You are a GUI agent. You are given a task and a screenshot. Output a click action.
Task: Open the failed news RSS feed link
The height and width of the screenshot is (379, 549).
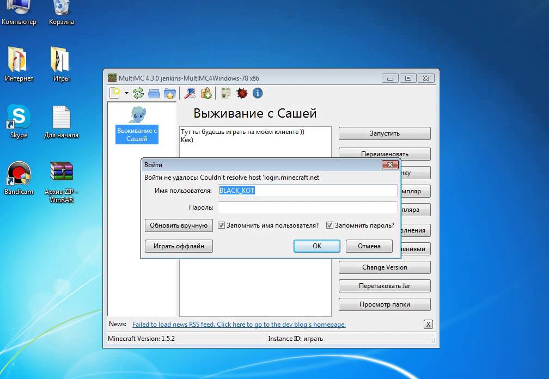239,325
